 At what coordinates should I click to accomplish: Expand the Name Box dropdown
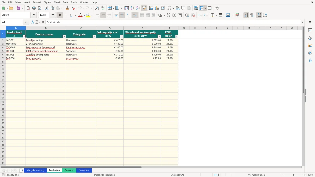coord(26,22)
